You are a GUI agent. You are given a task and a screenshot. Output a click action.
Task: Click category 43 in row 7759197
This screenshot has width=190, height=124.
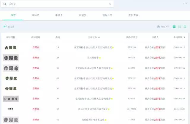(x=58, y=78)
